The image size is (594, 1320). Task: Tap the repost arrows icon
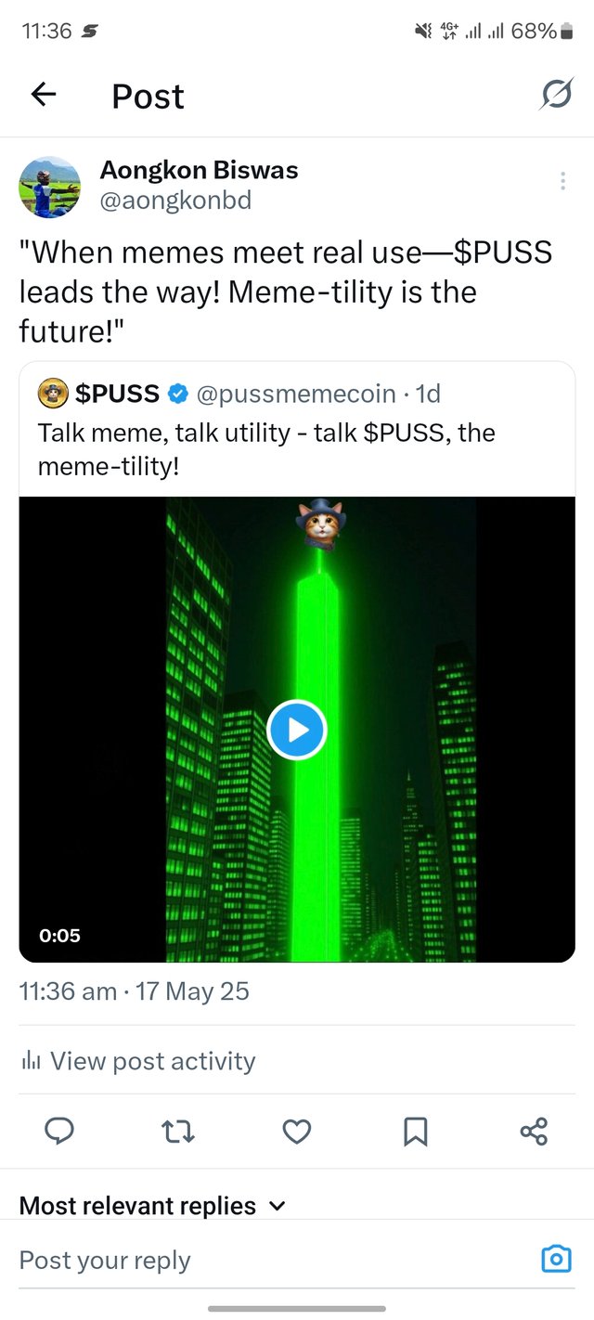click(178, 1131)
